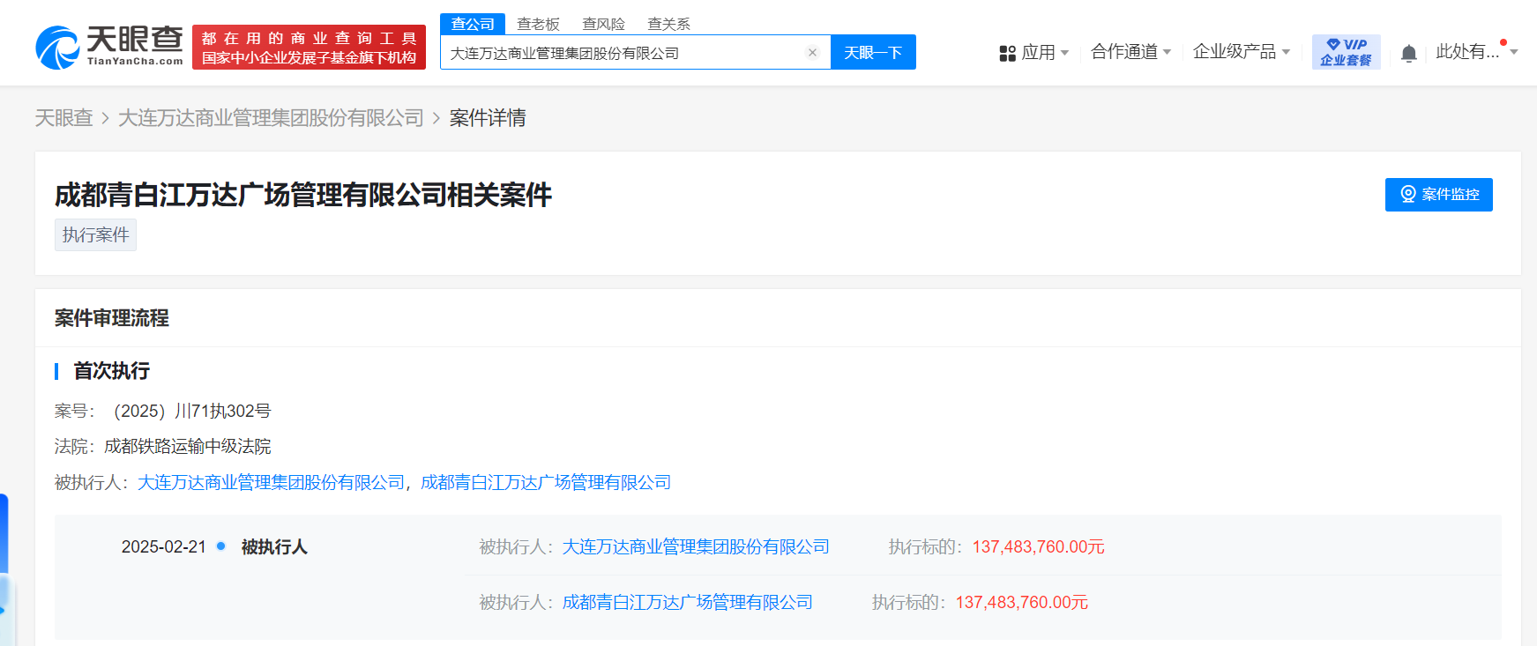Screen dimensions: 1537x646
Task: Expand the 企业级产品 dropdown
Action: pos(1242,52)
